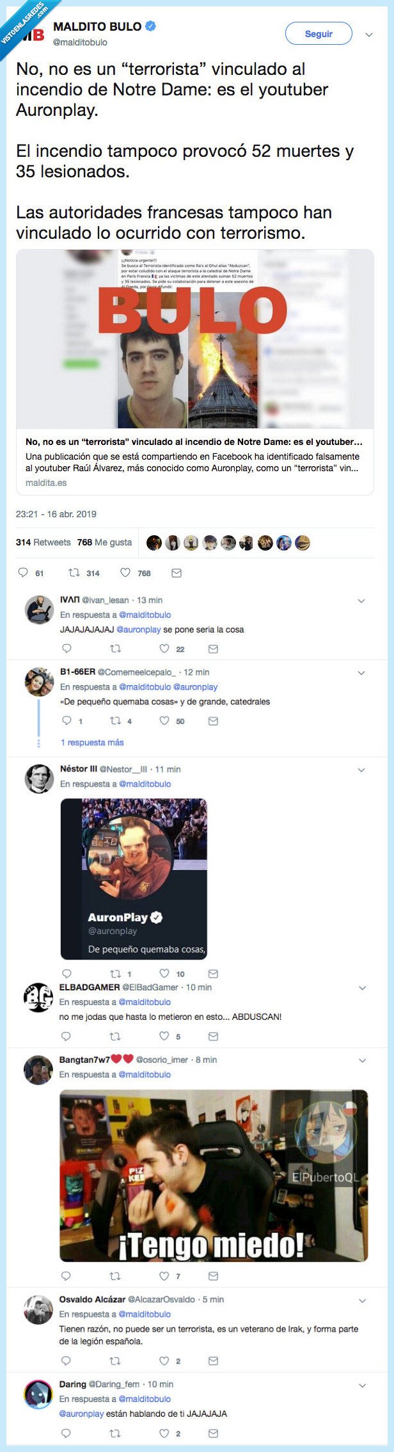
Task: Like IVAN's reply with 22 likes
Action: click(164, 649)
